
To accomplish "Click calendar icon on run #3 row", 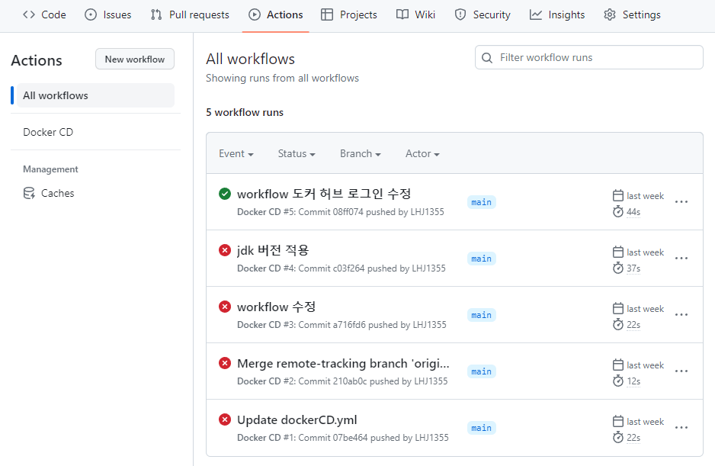I will click(618, 309).
